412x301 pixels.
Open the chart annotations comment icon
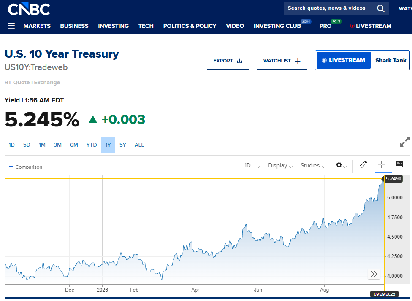[x=399, y=164]
